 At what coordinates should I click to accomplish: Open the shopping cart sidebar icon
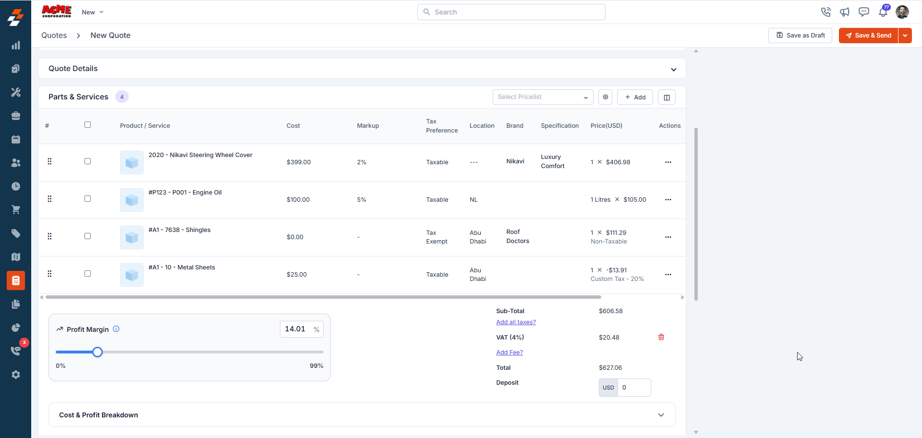click(x=16, y=210)
